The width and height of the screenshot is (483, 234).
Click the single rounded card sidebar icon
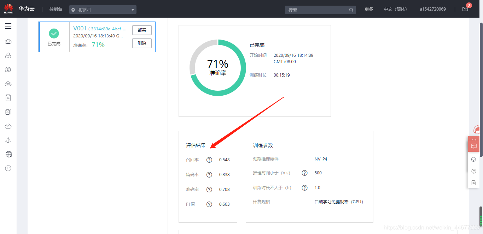[8, 98]
